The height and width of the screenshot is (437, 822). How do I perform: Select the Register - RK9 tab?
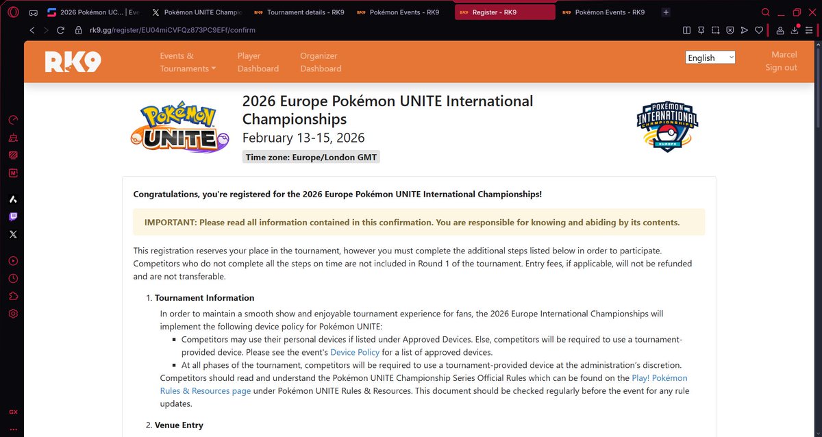point(505,12)
